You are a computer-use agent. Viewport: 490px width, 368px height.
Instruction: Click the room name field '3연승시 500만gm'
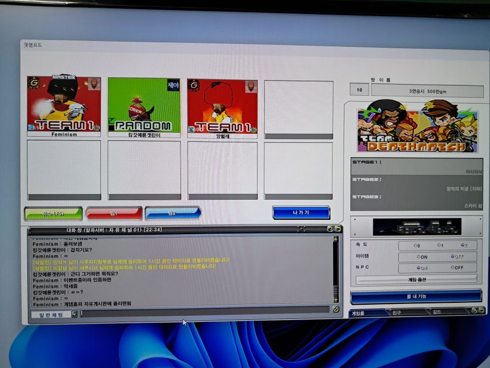pos(427,91)
